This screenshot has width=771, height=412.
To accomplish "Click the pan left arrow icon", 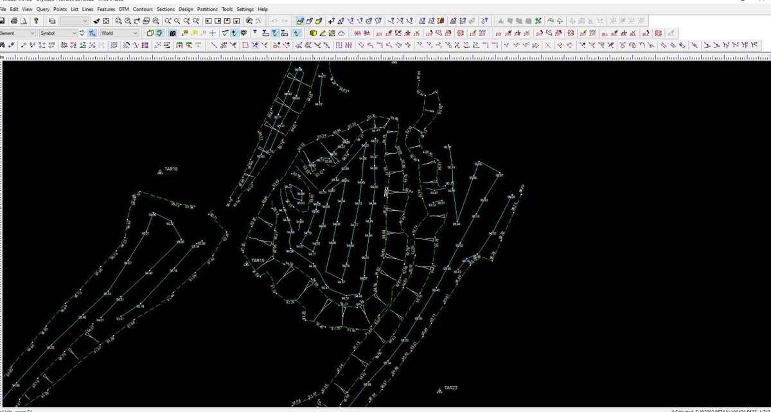I will 208,21.
